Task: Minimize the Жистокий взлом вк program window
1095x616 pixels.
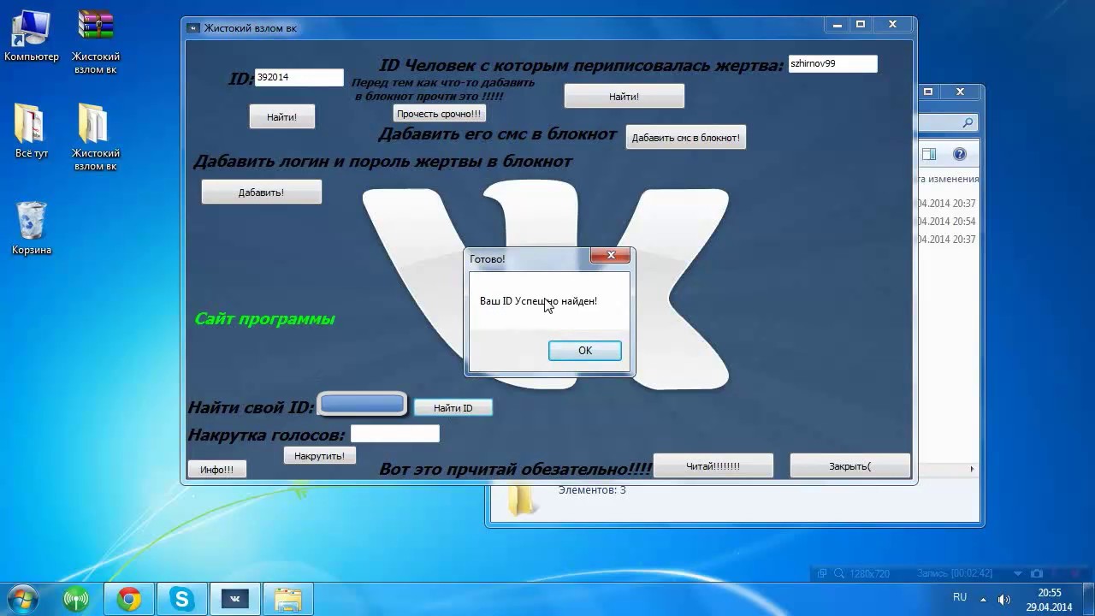Action: tap(837, 25)
